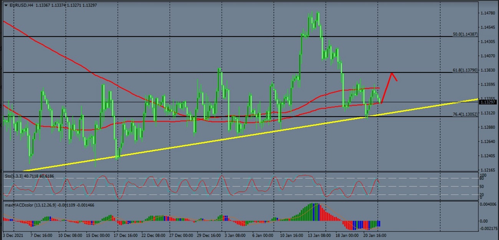499x240 pixels.
Task: Select the 76.4 Fibonacci level label
Action: [x=465, y=114]
